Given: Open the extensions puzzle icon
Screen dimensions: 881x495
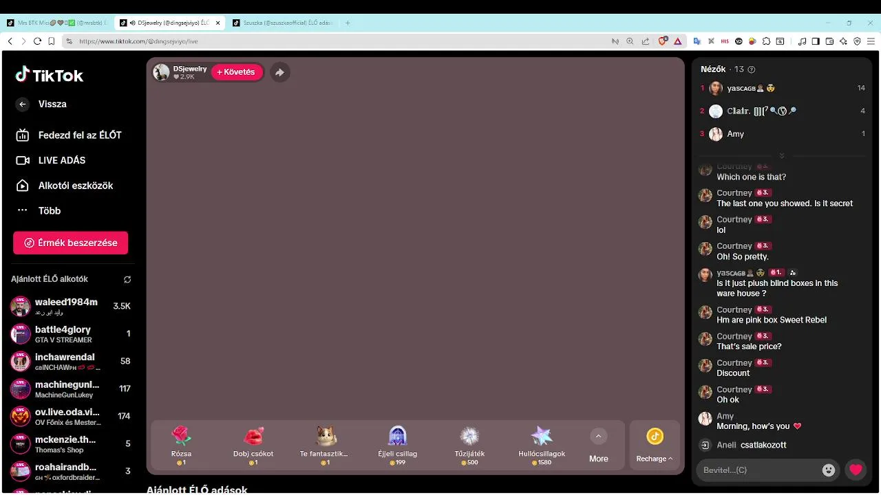Looking at the screenshot, I should tap(766, 41).
